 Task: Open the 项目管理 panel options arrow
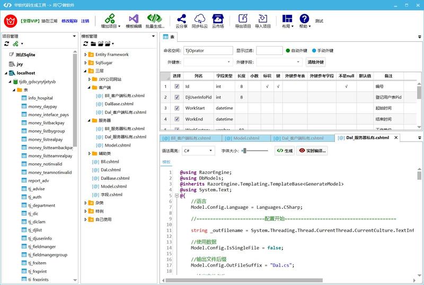coord(74,36)
